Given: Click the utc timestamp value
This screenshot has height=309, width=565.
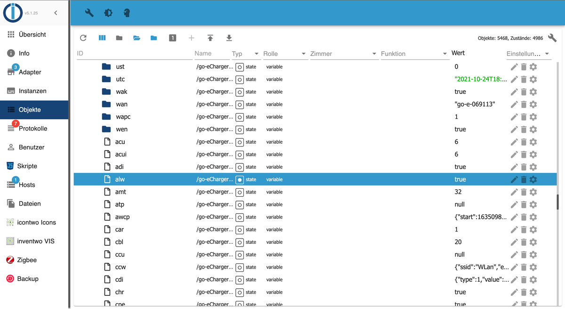Looking at the screenshot, I should 481,79.
